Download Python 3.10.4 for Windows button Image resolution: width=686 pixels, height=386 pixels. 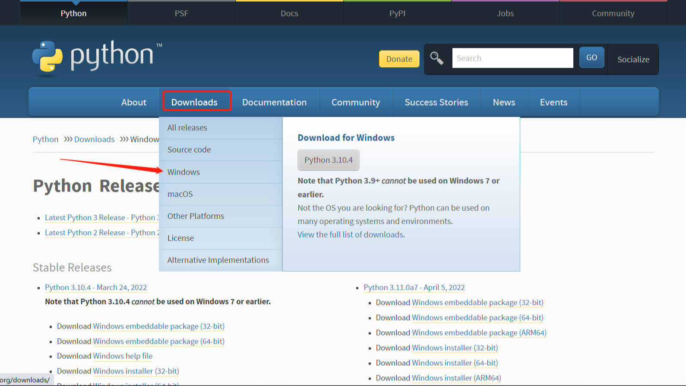pos(329,160)
